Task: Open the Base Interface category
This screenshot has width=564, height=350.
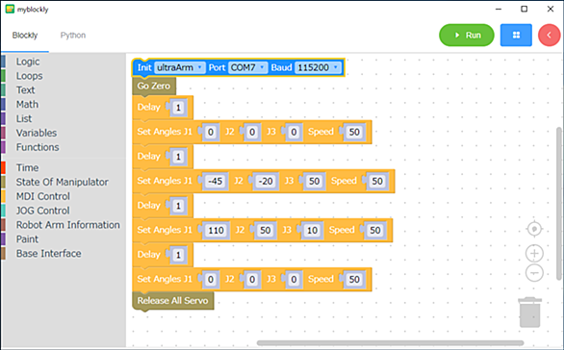Action: pyautogui.click(x=48, y=254)
